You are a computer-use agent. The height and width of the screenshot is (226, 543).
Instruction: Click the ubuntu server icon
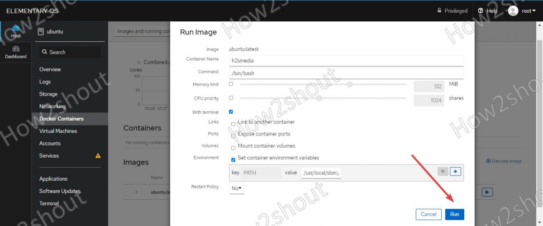pos(41,32)
